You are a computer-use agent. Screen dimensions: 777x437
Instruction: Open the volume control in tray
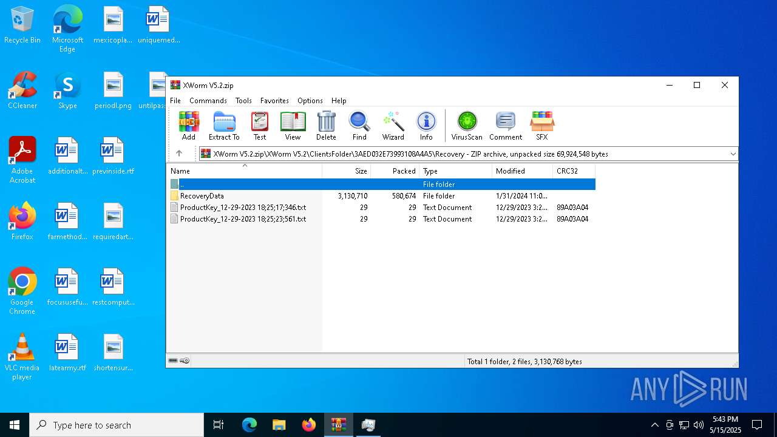(699, 425)
